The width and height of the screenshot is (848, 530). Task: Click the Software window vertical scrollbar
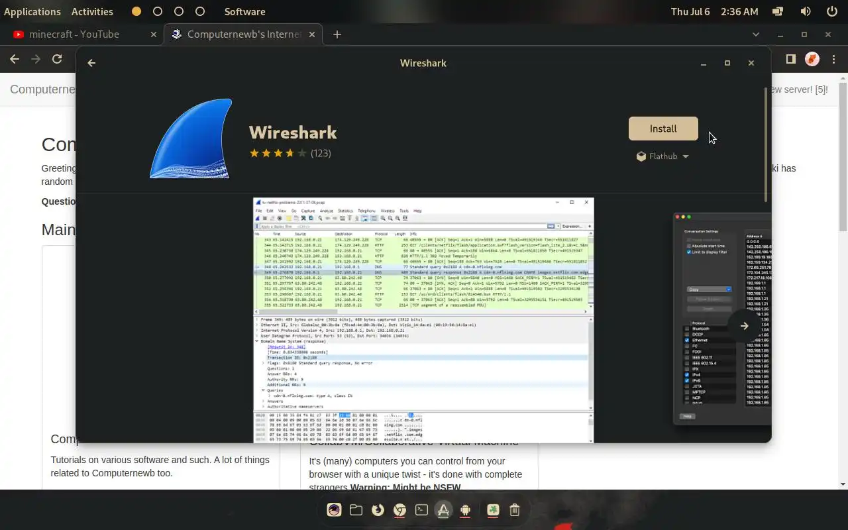[767, 144]
